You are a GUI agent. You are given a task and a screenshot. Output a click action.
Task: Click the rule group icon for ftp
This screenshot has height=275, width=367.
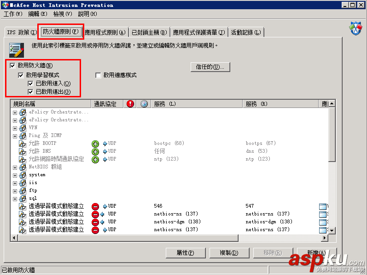point(23,191)
